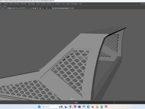Click the exposure value field 0.00

click(43, 8)
